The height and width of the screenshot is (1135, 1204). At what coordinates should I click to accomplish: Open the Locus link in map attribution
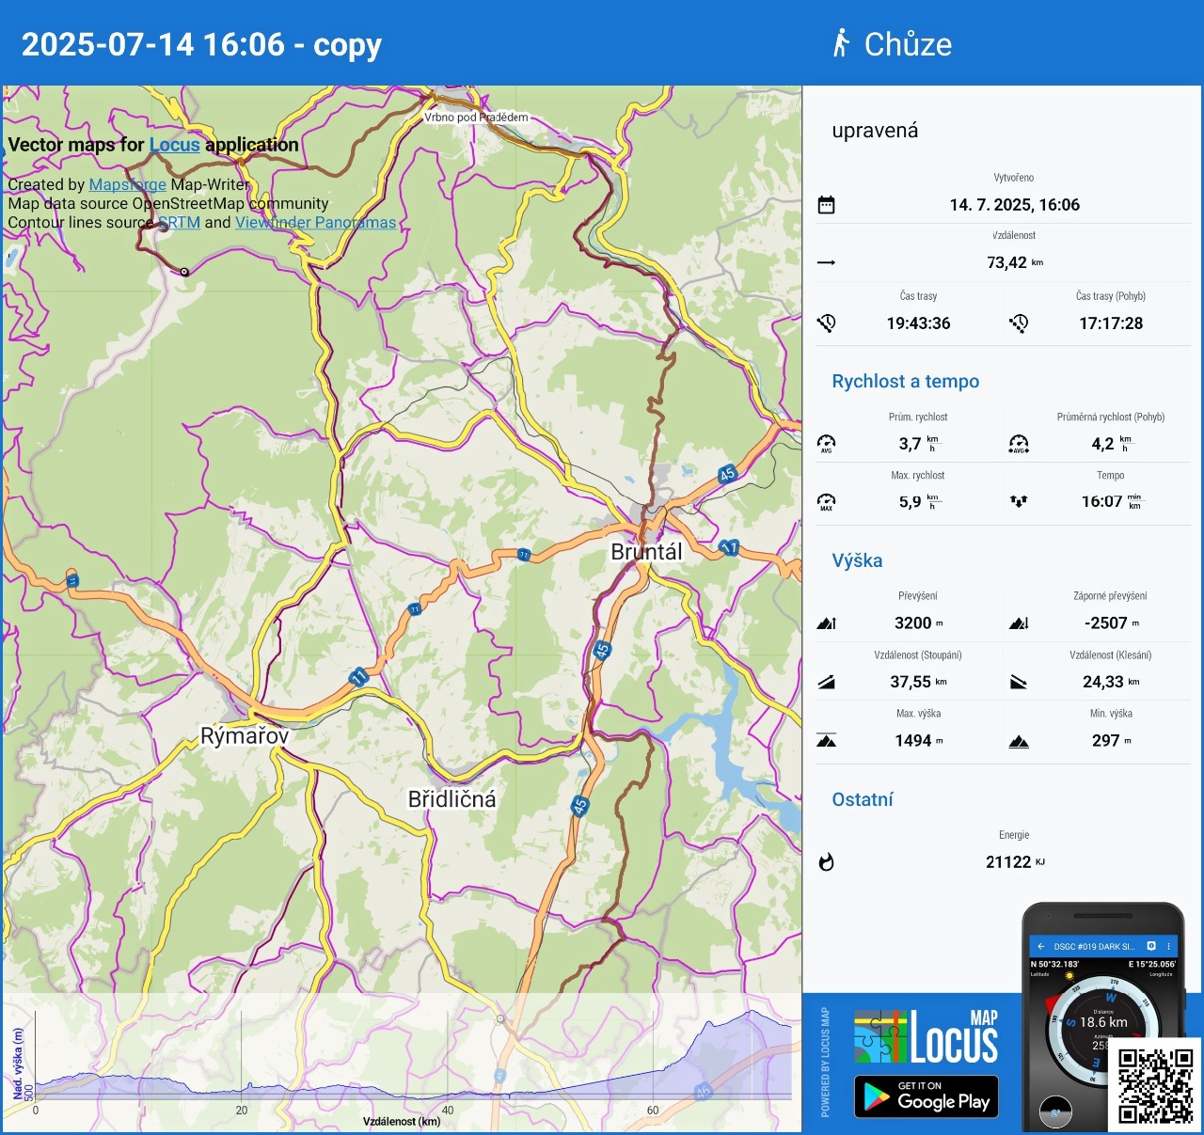click(174, 145)
